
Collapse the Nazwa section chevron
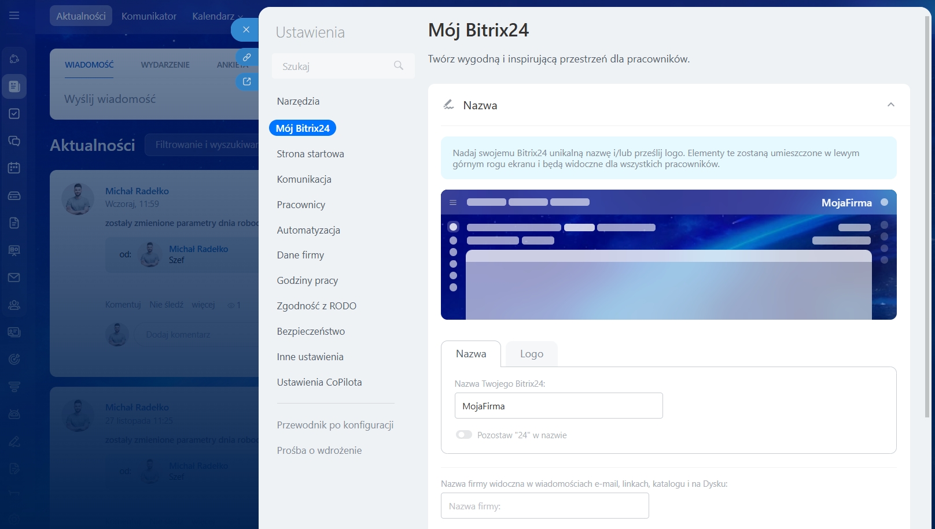tap(890, 105)
